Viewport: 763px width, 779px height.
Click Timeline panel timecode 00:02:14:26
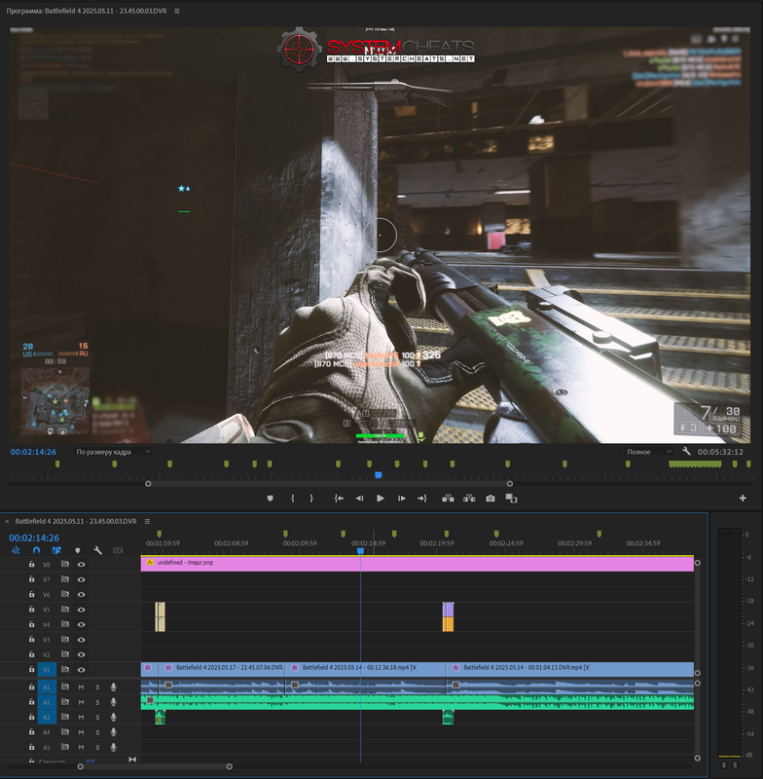(34, 538)
